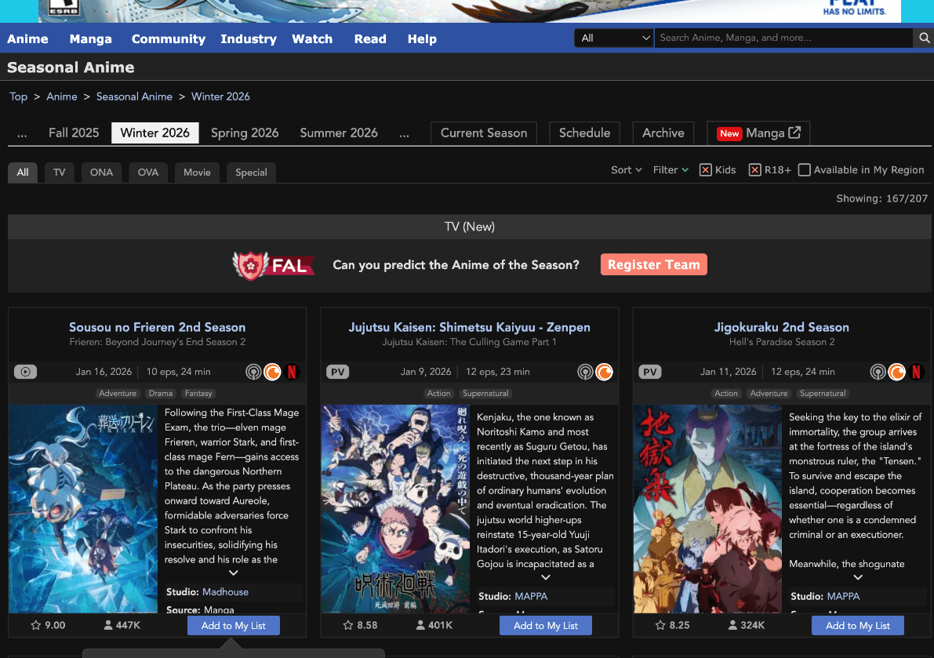The width and height of the screenshot is (934, 658).
Task: Play Sousou no Frieren video preview icon
Action: 26,373
